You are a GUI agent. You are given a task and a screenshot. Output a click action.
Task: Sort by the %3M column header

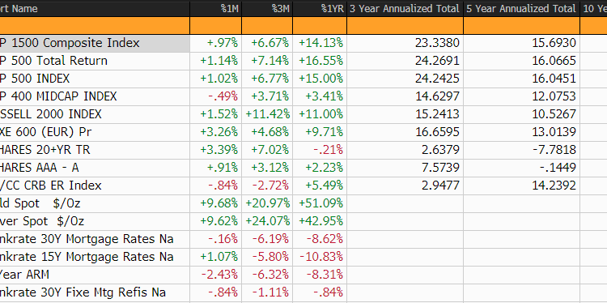coord(267,9)
